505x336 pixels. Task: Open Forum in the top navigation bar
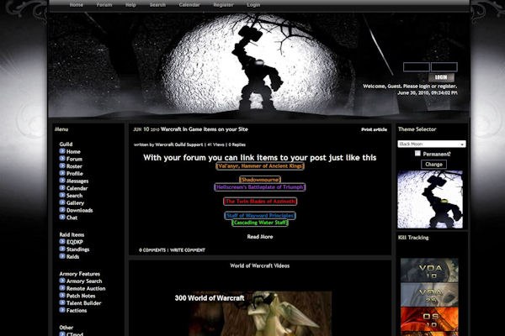point(104,5)
